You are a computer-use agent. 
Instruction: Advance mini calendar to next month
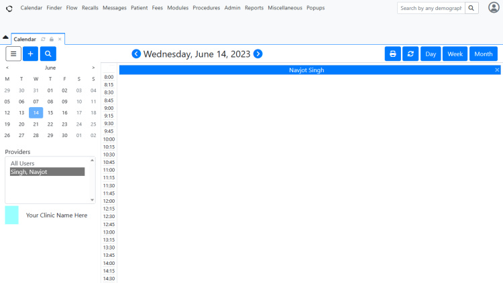[x=93, y=68]
